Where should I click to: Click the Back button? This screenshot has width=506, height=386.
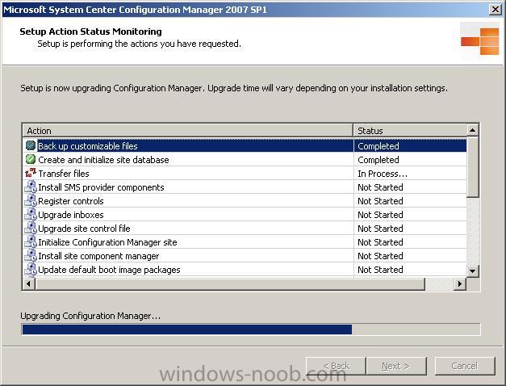(336, 366)
